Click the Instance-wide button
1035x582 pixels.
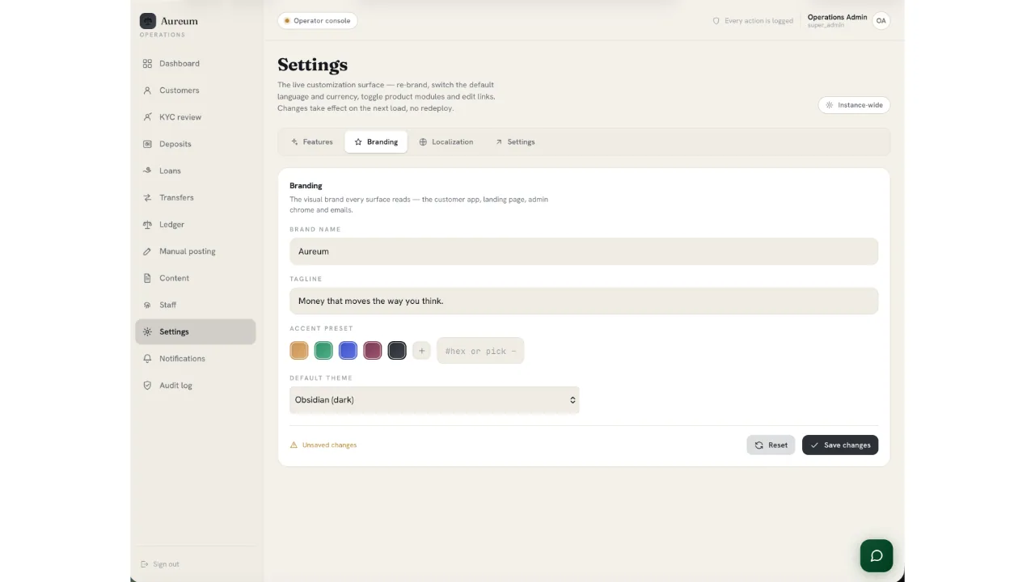[854, 105]
